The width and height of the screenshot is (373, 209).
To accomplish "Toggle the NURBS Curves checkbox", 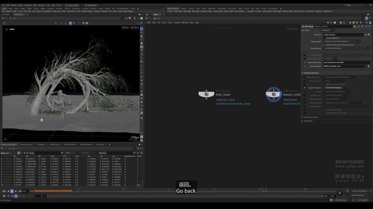I will coord(304,95).
